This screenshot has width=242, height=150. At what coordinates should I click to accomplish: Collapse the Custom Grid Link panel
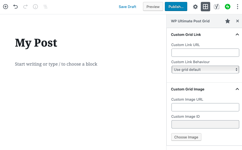click(237, 35)
